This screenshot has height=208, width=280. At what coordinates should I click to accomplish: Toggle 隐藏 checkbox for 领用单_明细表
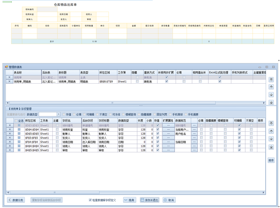point(137,81)
